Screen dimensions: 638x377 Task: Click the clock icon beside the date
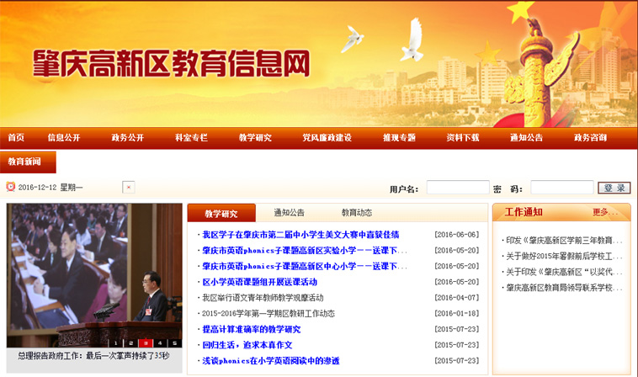pos(11,187)
